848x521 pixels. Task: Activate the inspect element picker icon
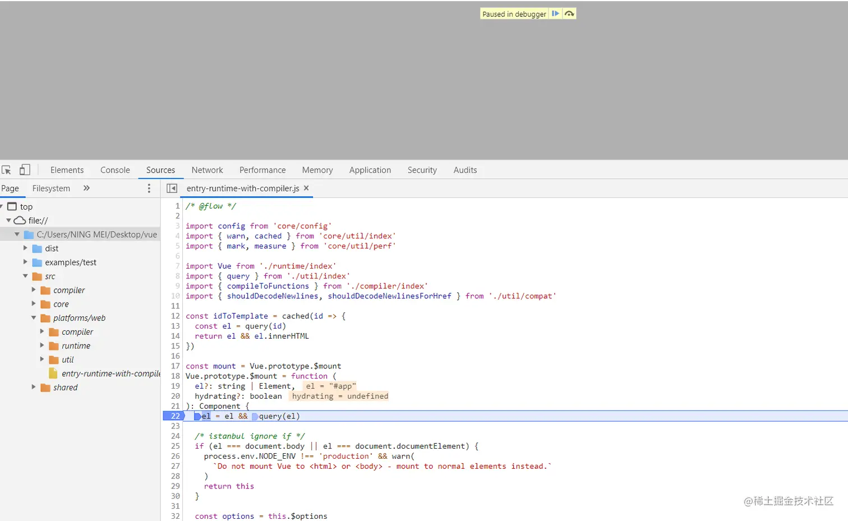pos(7,170)
